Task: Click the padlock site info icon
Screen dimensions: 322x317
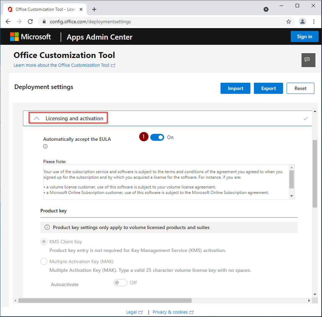Action: [x=44, y=21]
